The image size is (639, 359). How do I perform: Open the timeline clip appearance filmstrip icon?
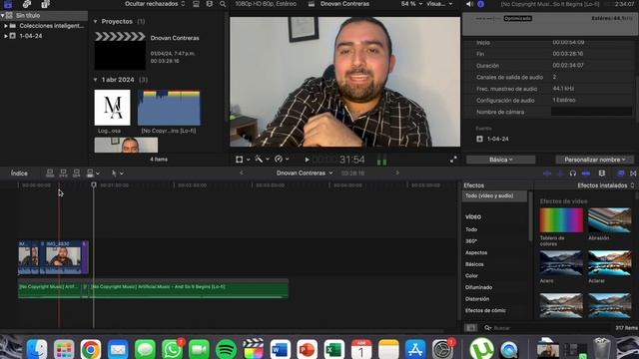coord(602,174)
